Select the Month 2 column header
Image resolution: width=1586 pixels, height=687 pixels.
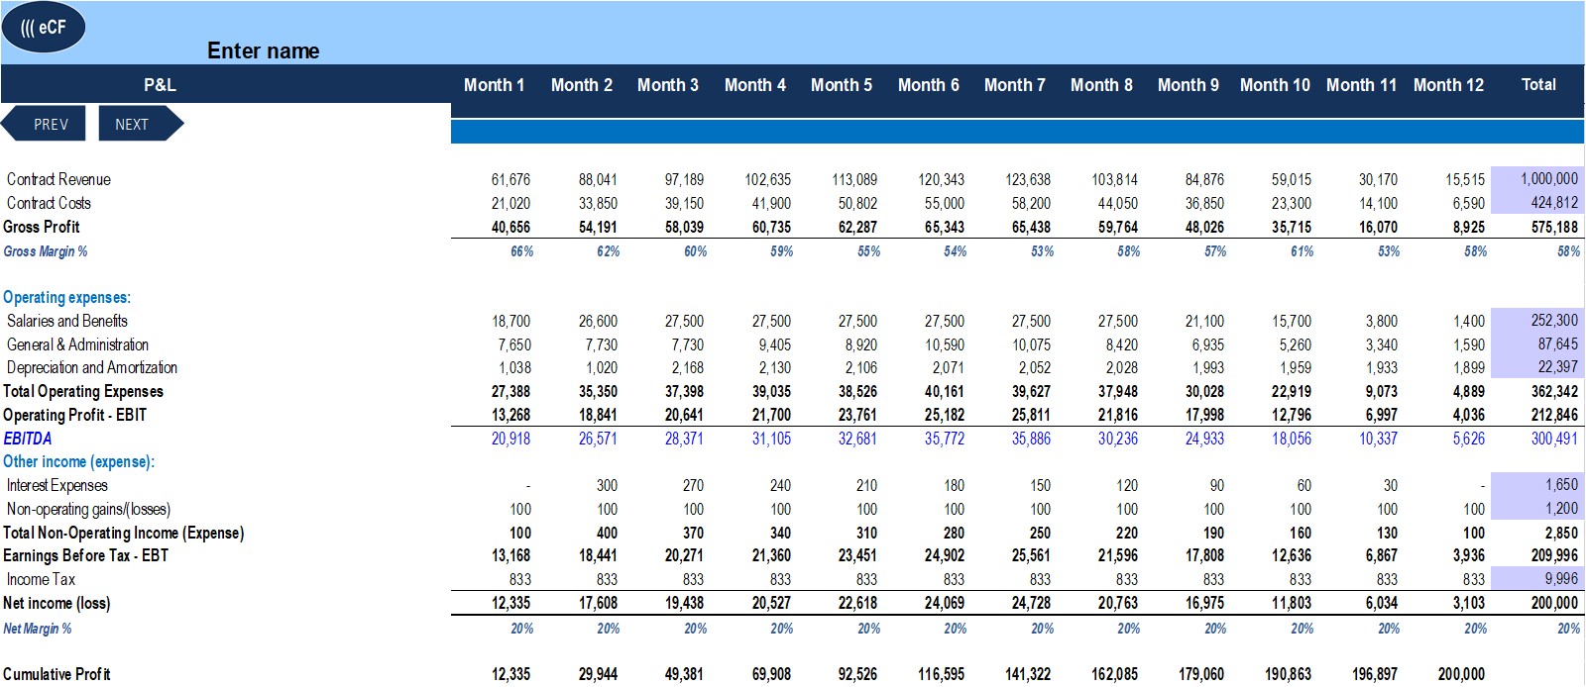point(581,85)
